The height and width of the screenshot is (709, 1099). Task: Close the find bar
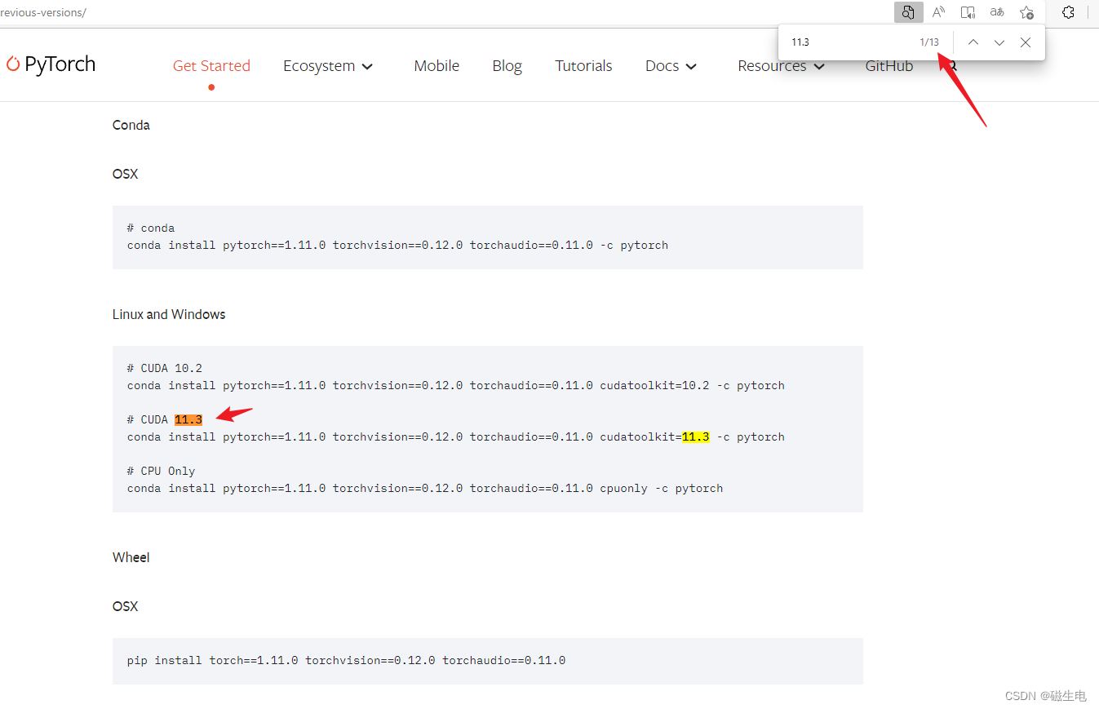tap(1026, 42)
